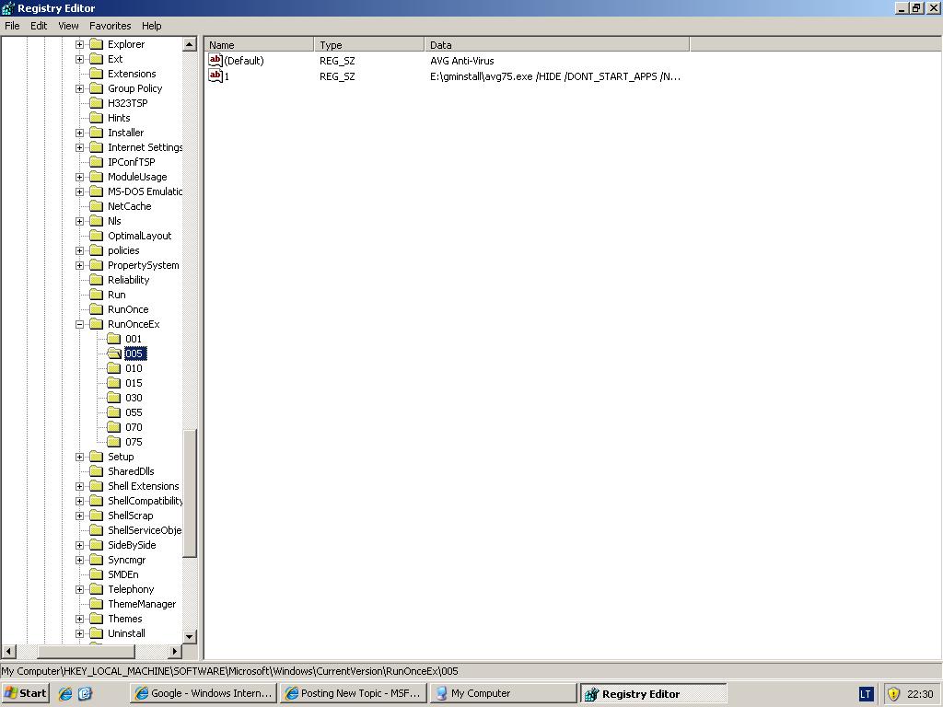
Task: Click the policies folder icon
Action: click(96, 250)
